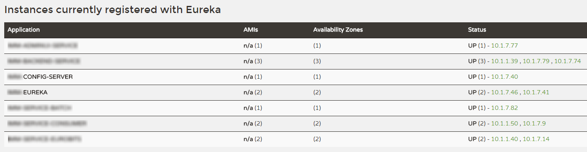Click the 10.1.7.79 instance link
Screen dimensions: 587x152
coord(536,61)
